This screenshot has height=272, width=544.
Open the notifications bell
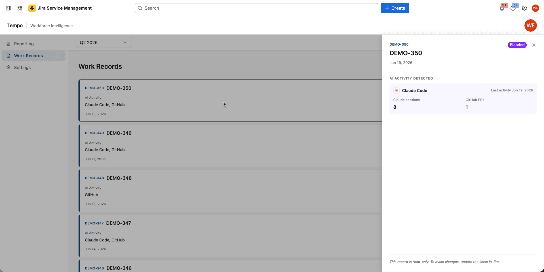pos(502,8)
